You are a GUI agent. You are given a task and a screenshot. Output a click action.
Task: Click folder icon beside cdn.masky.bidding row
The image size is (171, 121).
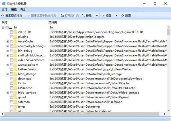click(15, 46)
